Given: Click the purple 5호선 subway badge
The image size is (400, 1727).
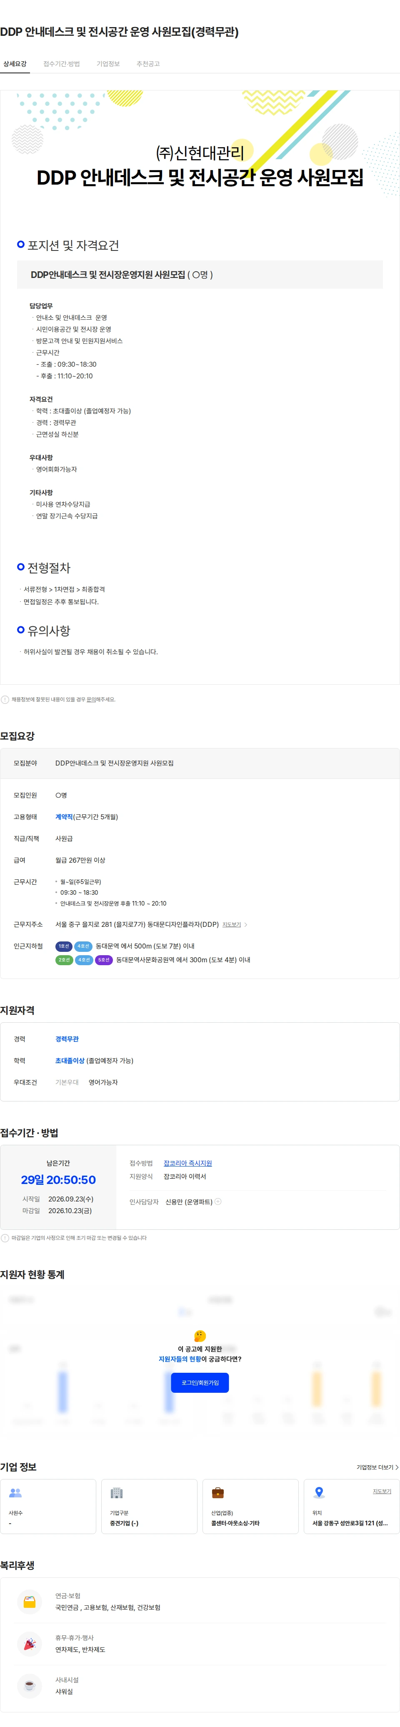Looking at the screenshot, I should click(104, 960).
